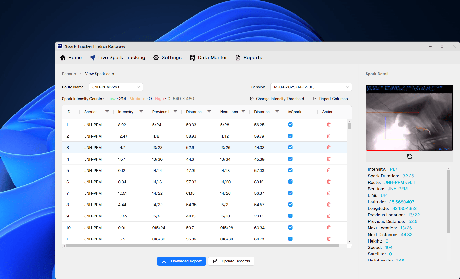
Task: Click the Home house icon
Action: point(63,58)
